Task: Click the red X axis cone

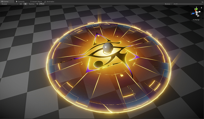Action: tap(195, 10)
